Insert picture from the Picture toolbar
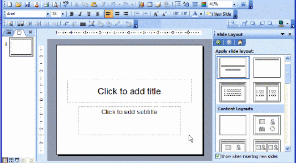This screenshot has width=296, height=163. tap(10, 24)
